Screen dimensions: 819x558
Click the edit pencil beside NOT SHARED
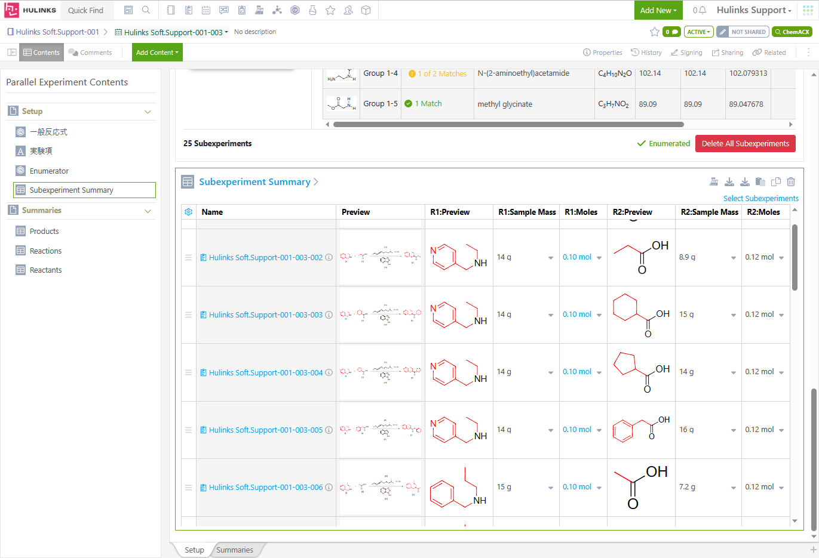(x=722, y=32)
